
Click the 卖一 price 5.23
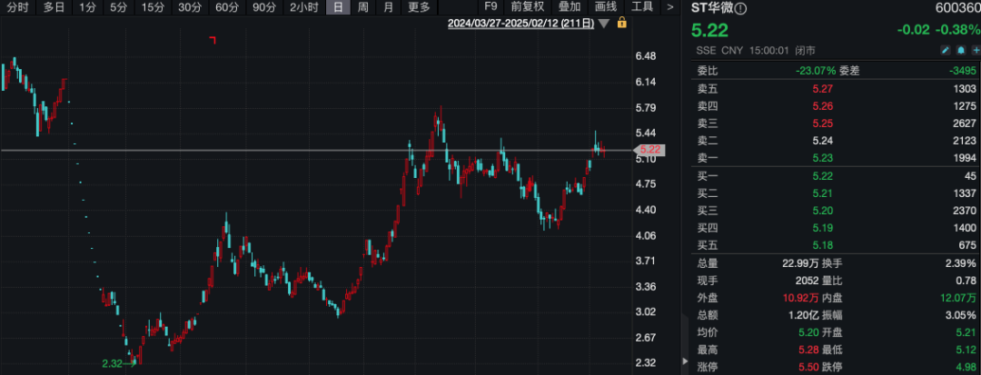(x=823, y=157)
